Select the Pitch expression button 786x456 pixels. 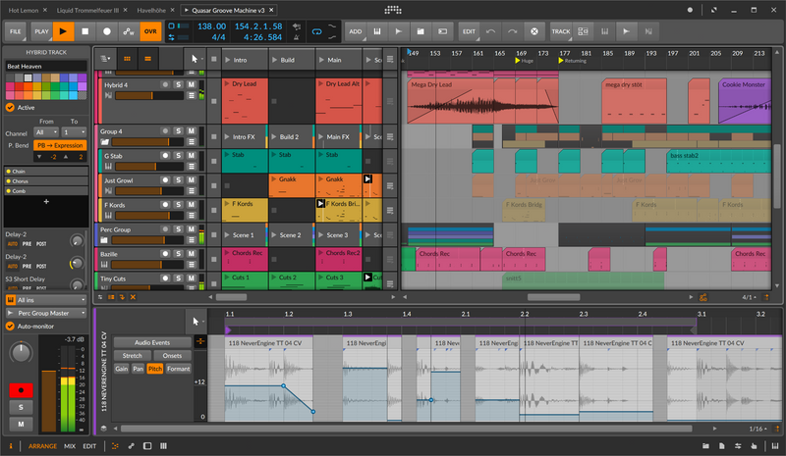pyautogui.click(x=155, y=369)
